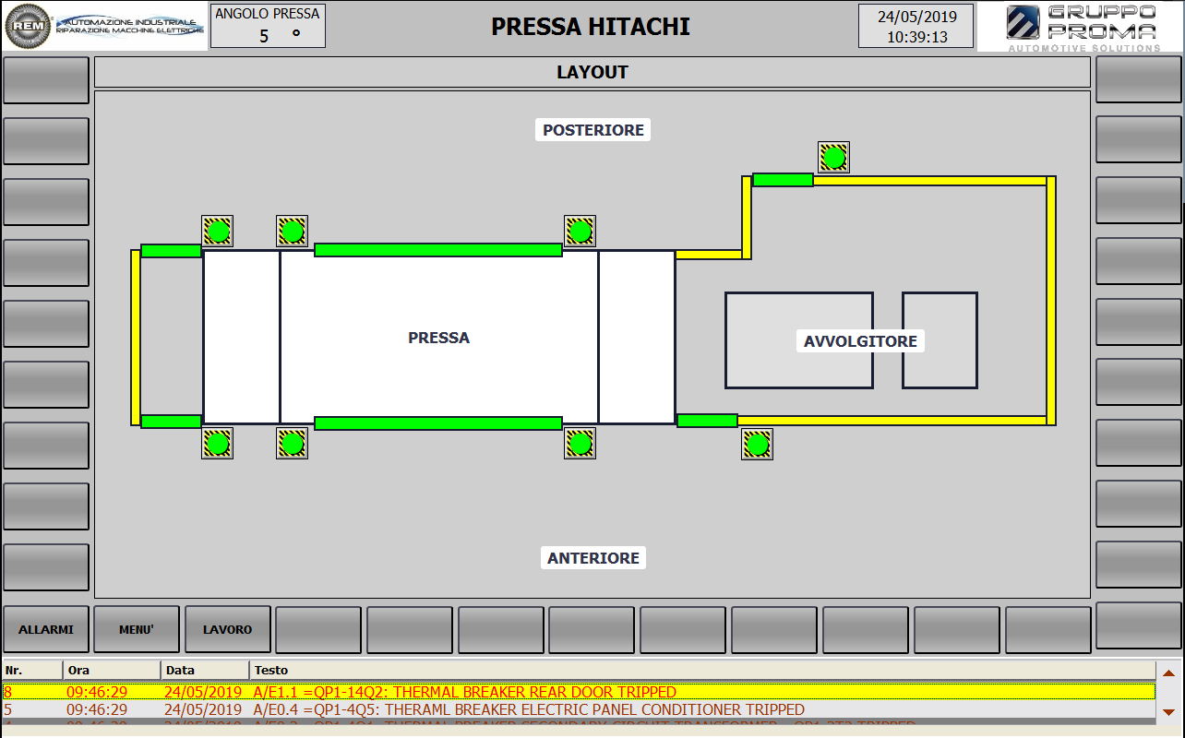Click the PRESSA label in the press block
This screenshot has width=1185, height=738.
click(x=439, y=338)
